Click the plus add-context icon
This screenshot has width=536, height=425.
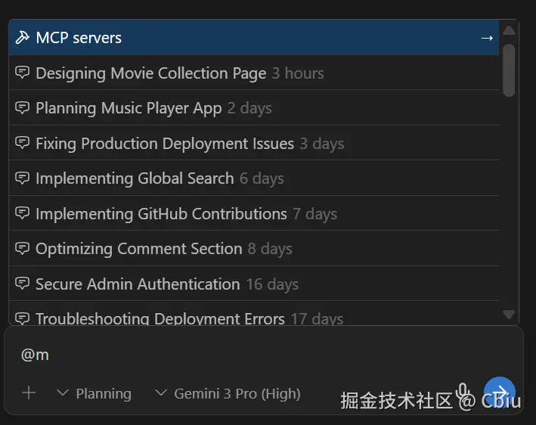[29, 393]
